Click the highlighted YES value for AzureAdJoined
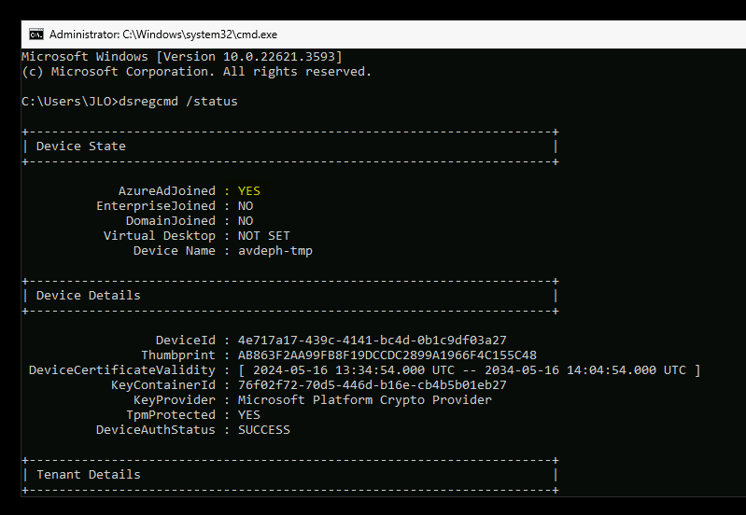The height and width of the screenshot is (515, 746). [x=249, y=191]
